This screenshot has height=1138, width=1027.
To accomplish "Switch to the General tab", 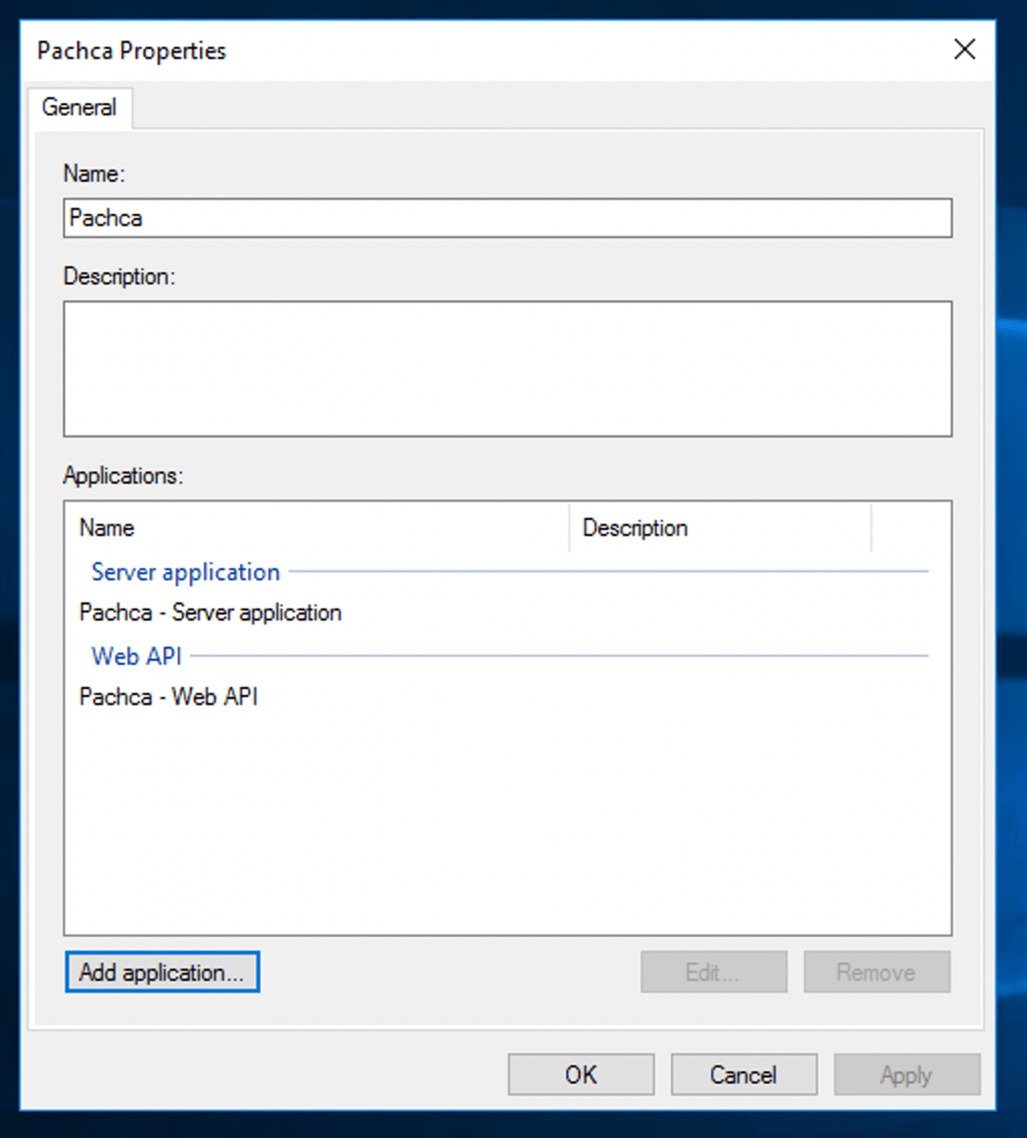I will coord(79,107).
